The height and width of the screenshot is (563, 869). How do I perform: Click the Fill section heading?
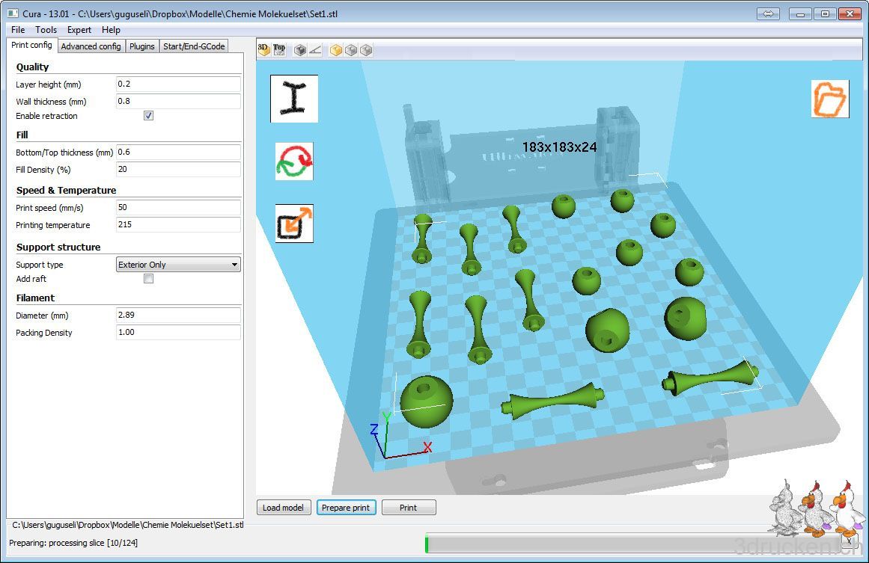click(x=22, y=135)
